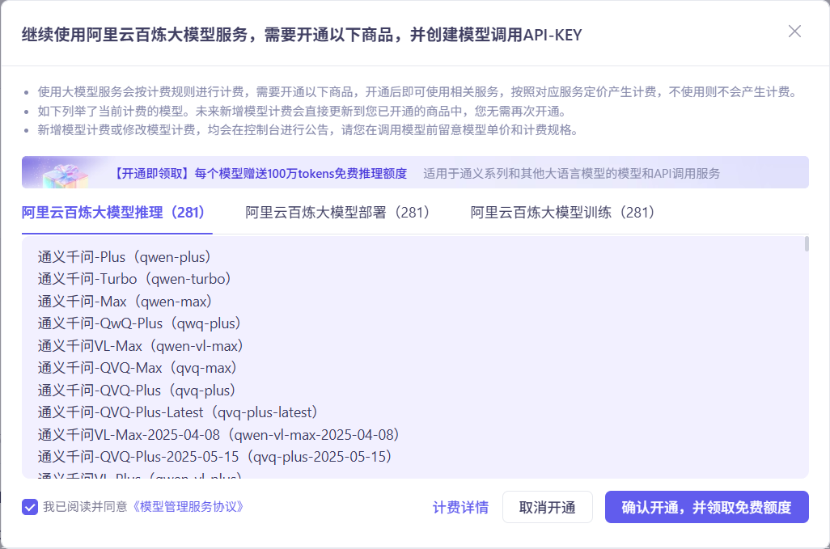Switch to 阿里云百炼大模型部署 (281) tab
This screenshot has width=830, height=549.
[x=337, y=213]
